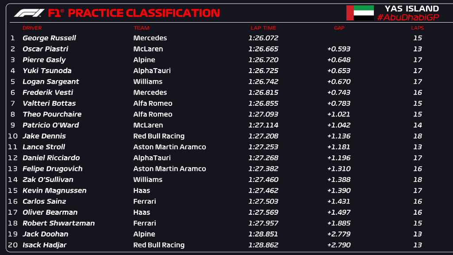Click the YAS ISLAND location label

click(411, 8)
